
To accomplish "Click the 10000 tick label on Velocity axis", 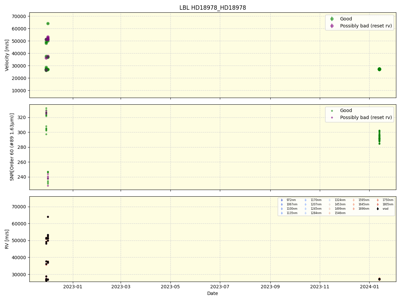I will click(19, 91).
